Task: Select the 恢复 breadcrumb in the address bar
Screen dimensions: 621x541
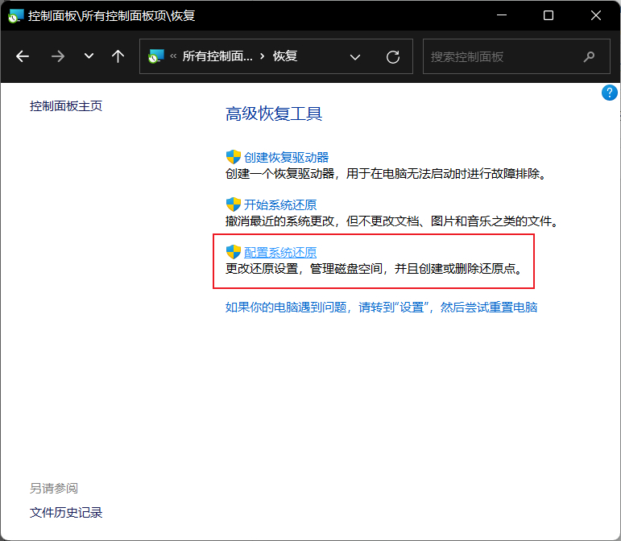Action: coord(285,56)
